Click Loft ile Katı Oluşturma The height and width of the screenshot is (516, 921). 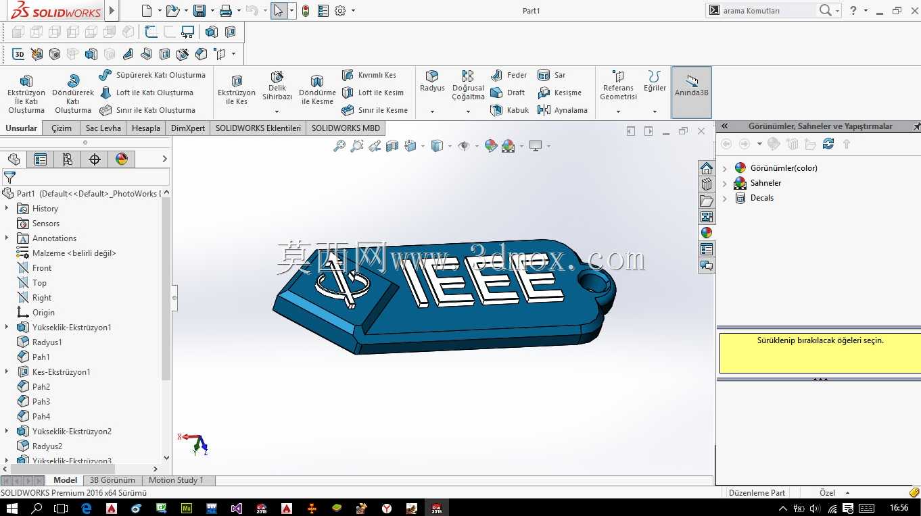[146, 93]
